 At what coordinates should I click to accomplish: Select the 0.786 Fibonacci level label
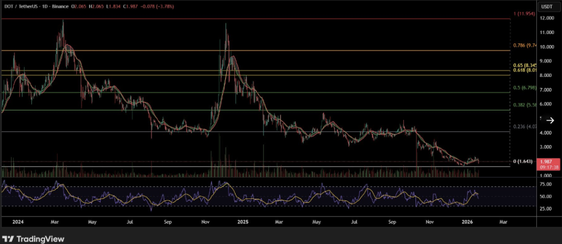[x=523, y=46]
